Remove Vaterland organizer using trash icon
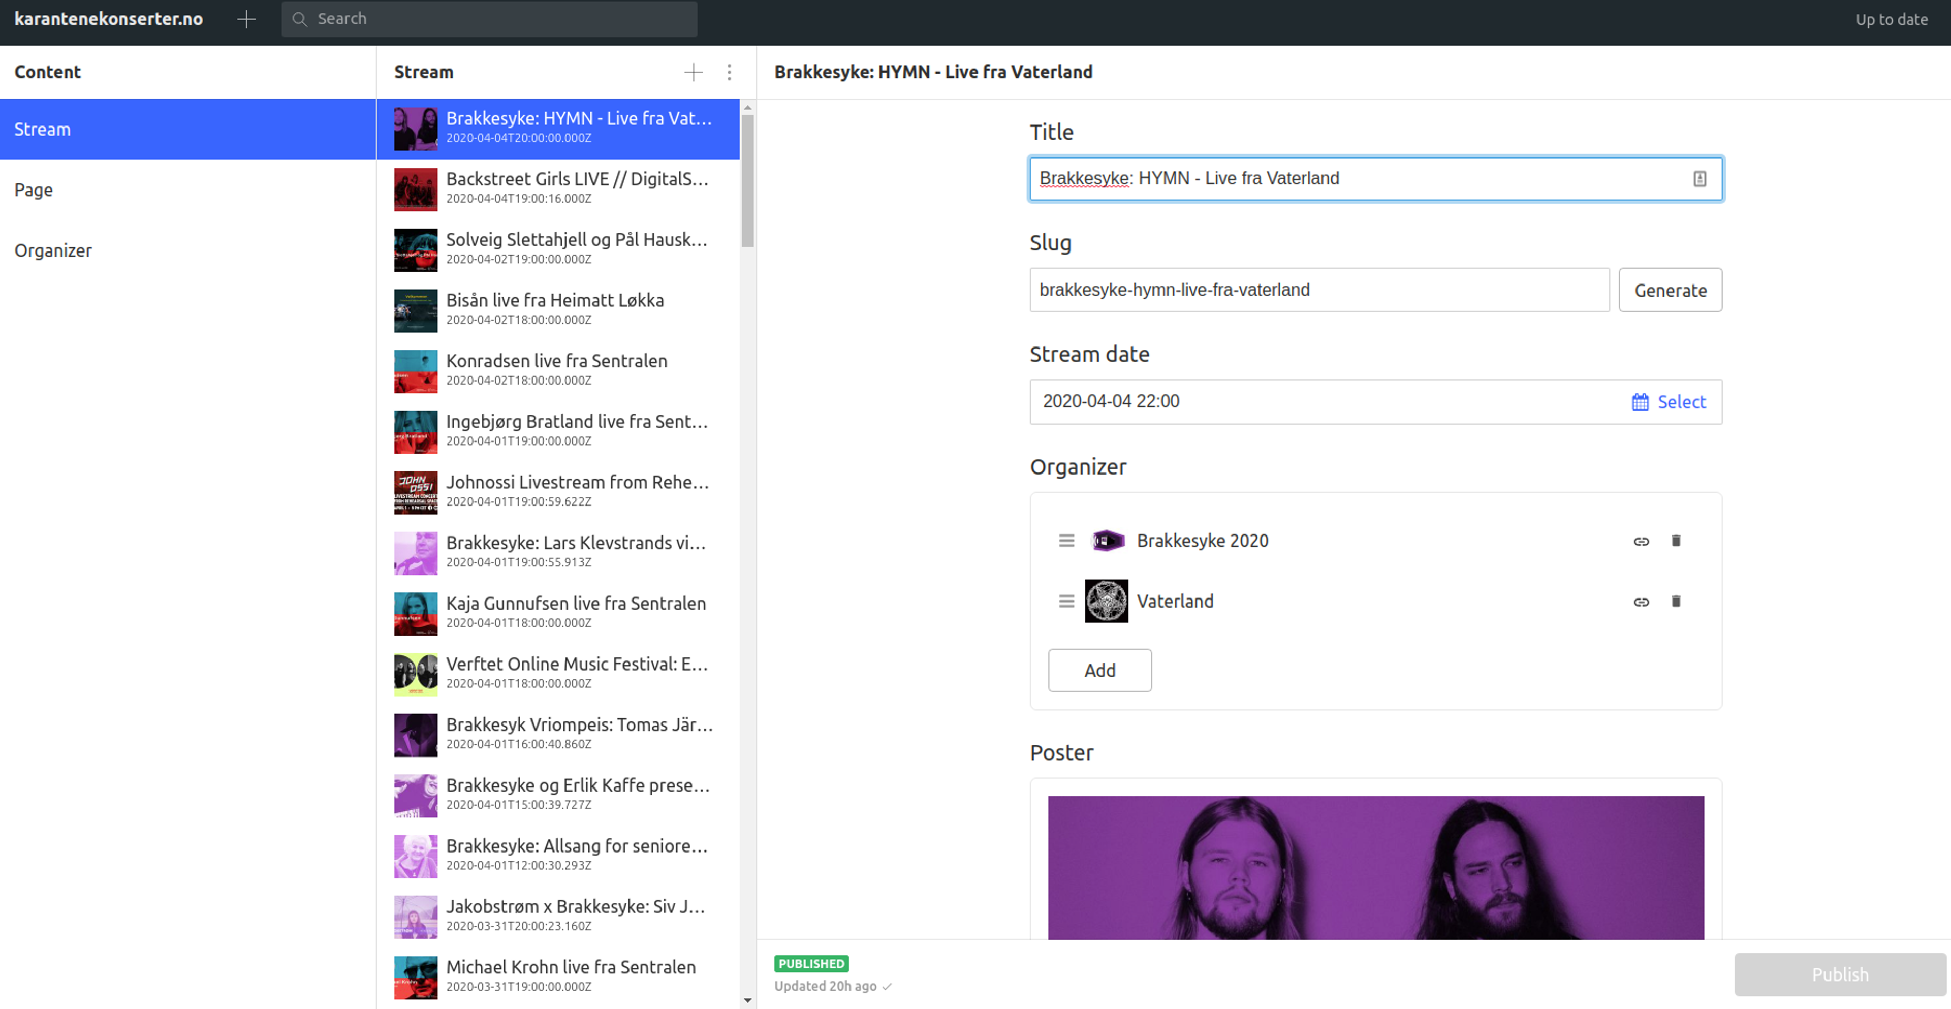 click(x=1675, y=602)
